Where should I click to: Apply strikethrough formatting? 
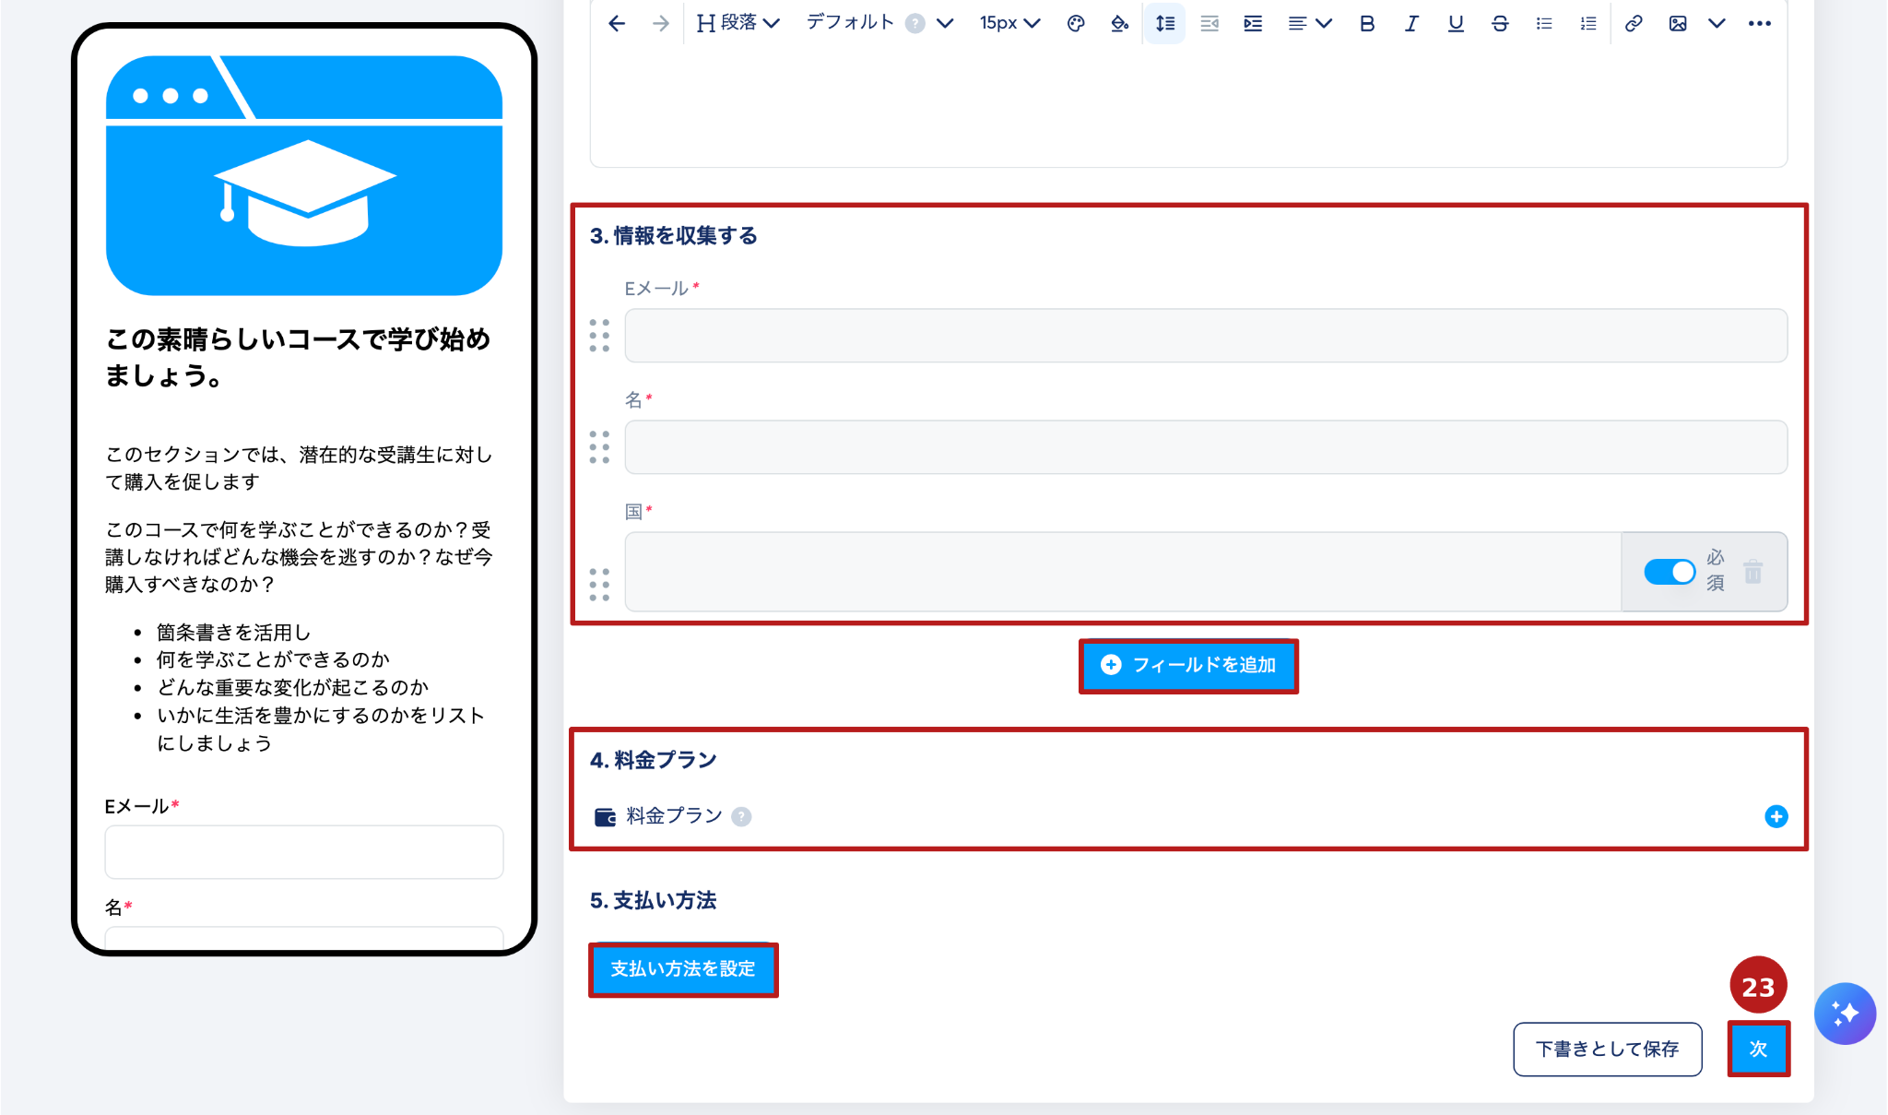[x=1500, y=24]
